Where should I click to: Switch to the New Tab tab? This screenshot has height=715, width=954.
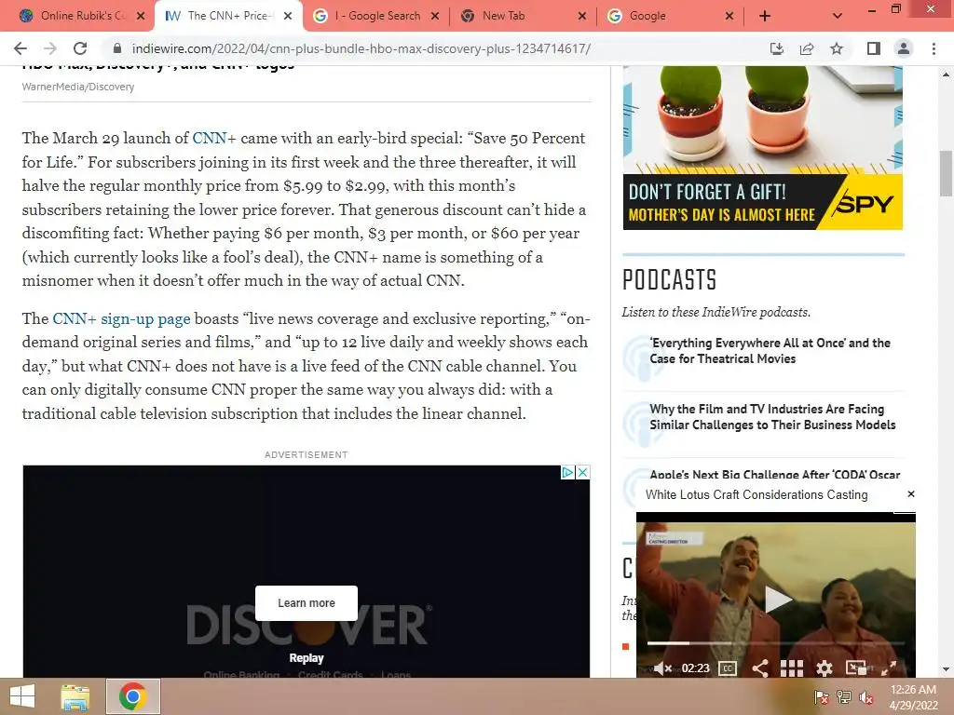tap(503, 16)
